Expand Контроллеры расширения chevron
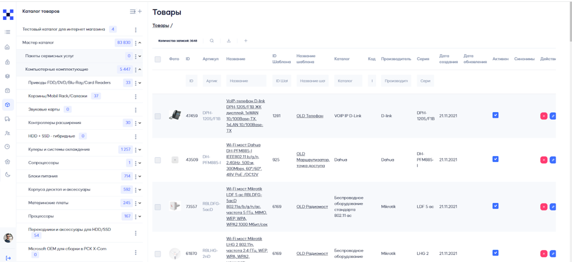Screen dimensions: 572x262 [x=140, y=123]
